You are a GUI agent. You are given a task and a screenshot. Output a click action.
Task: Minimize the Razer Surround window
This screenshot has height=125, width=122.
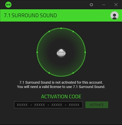[104, 5]
